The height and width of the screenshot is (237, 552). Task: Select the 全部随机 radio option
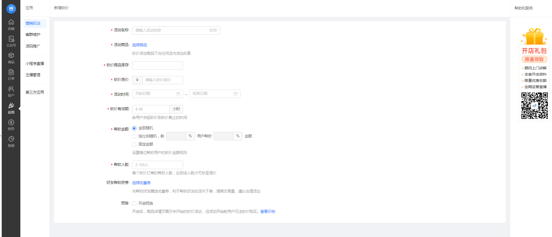click(x=134, y=128)
